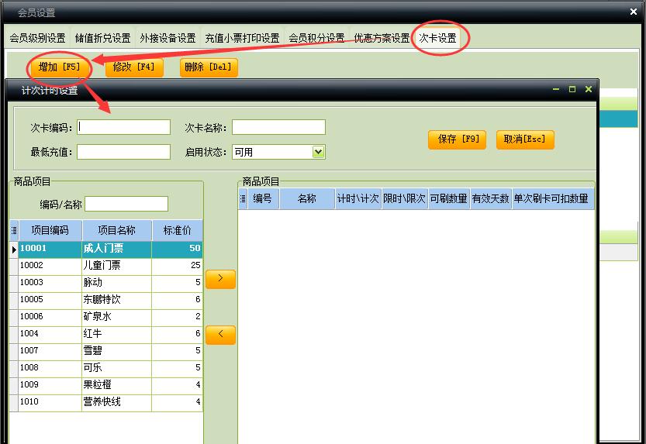Sort by 标准价 column header
Image resolution: width=646 pixels, height=444 pixels.
177,230
